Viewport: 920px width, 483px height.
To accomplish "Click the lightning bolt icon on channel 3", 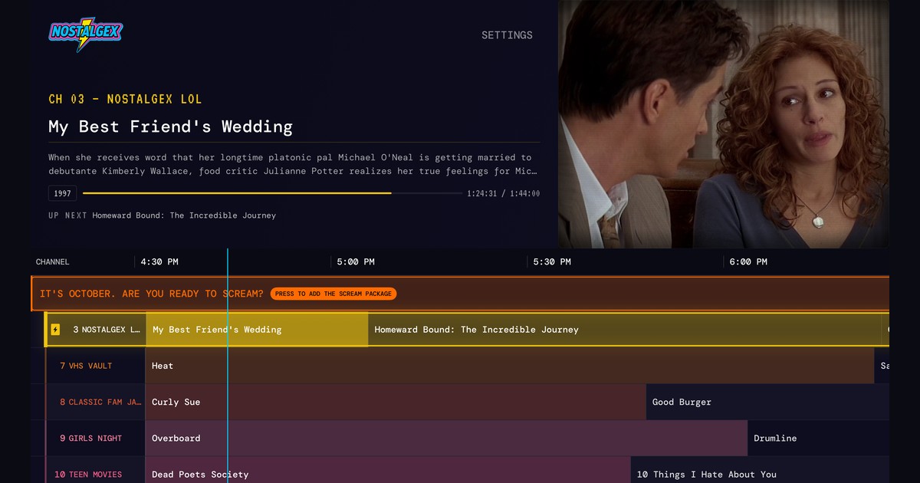I will tap(55, 330).
